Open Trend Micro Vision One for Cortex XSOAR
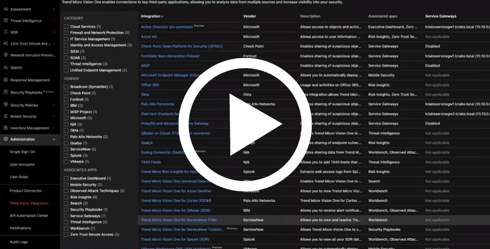 tap(176, 201)
